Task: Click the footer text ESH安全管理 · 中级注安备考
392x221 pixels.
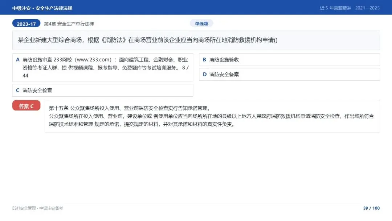Action: [x=38, y=208]
